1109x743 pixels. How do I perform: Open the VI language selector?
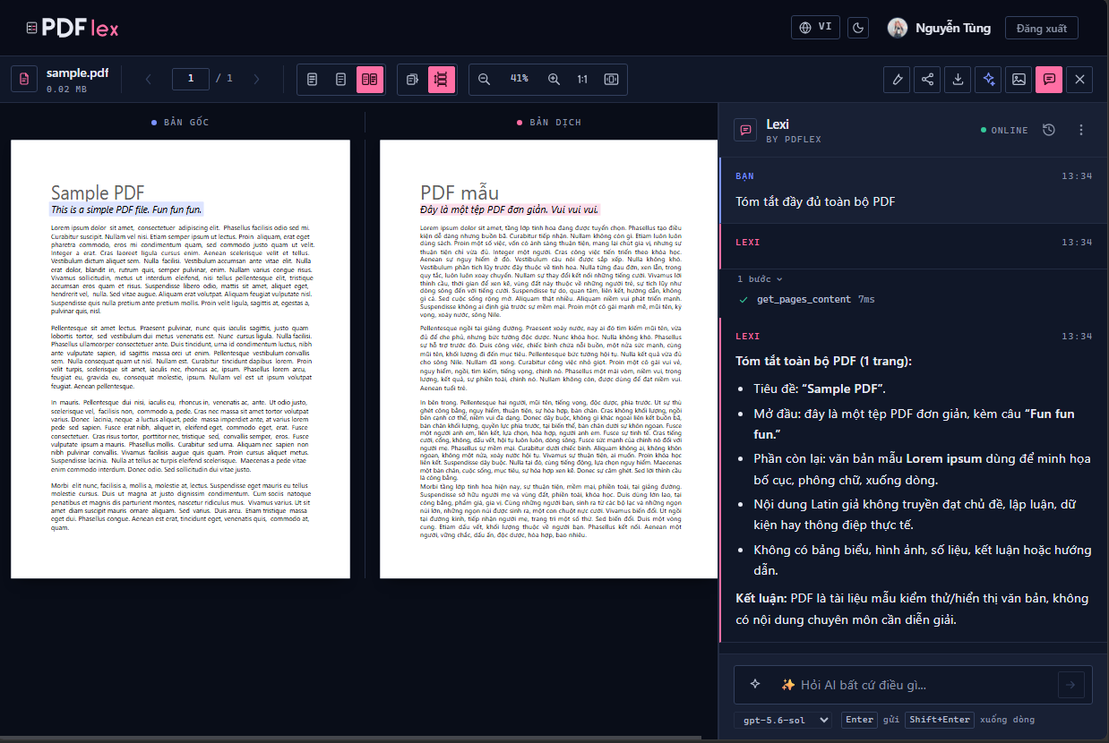[815, 28]
